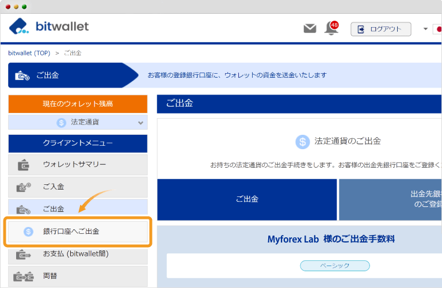The height and width of the screenshot is (288, 442).
Task: Click the bitwallet (TOP) breadcrumb link
Action: (x=29, y=53)
